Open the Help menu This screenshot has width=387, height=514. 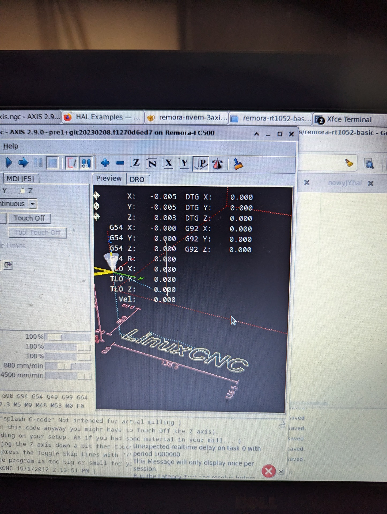[11, 146]
